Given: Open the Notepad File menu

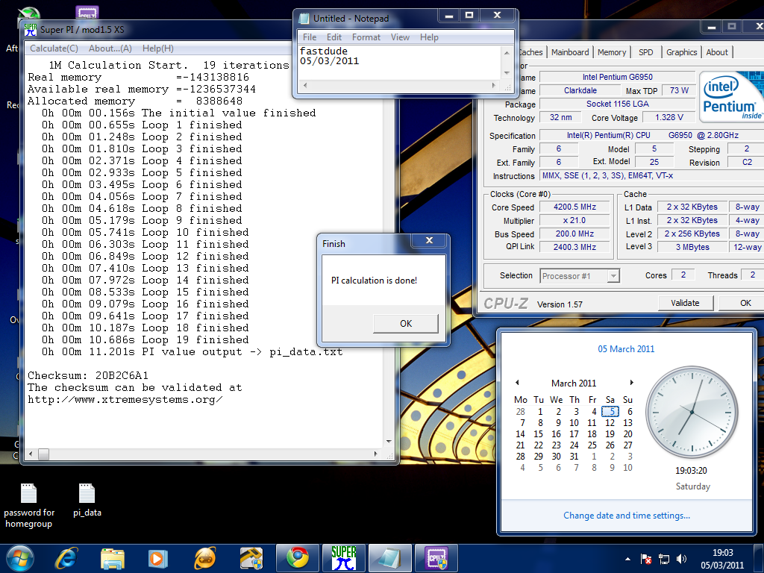Looking at the screenshot, I should pos(310,37).
